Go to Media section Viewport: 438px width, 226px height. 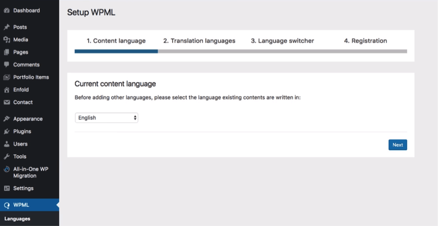[21, 40]
